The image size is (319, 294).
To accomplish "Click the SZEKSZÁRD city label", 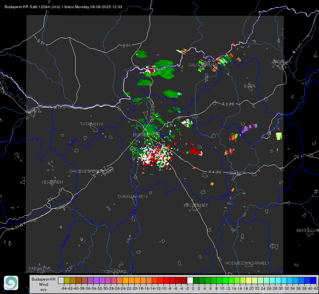I will pyautogui.click(x=115, y=271).
